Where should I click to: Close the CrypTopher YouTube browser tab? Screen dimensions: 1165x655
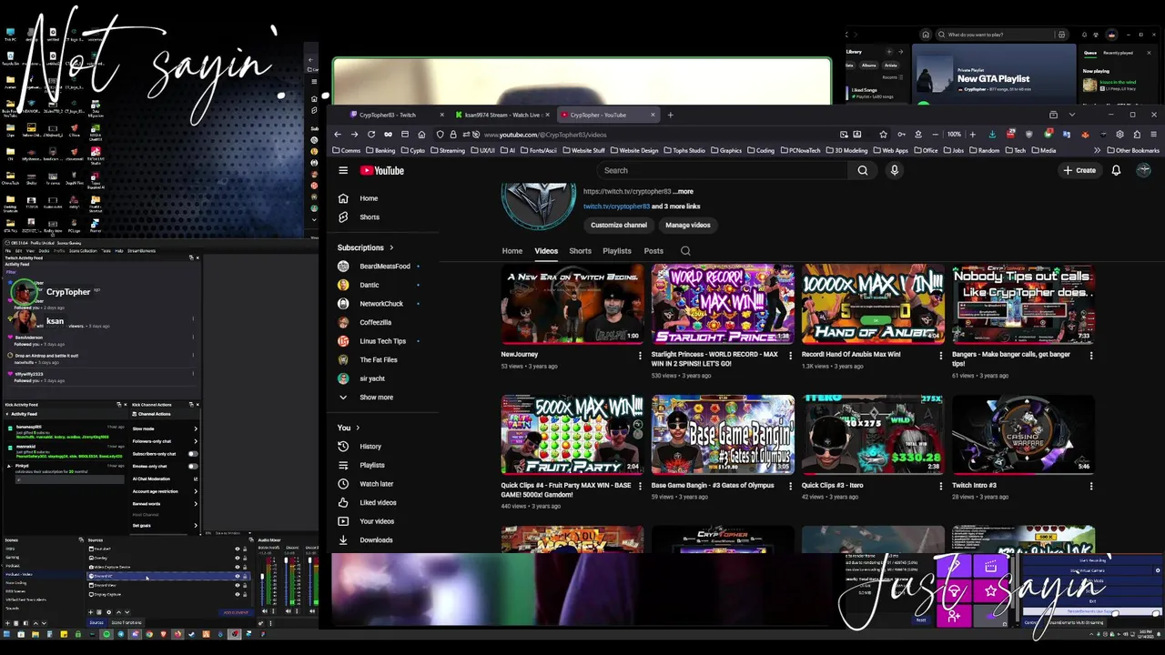pyautogui.click(x=652, y=115)
